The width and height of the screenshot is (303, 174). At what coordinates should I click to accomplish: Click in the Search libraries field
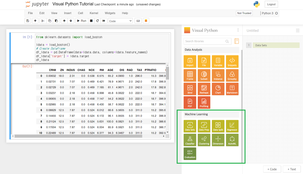pos(208,41)
